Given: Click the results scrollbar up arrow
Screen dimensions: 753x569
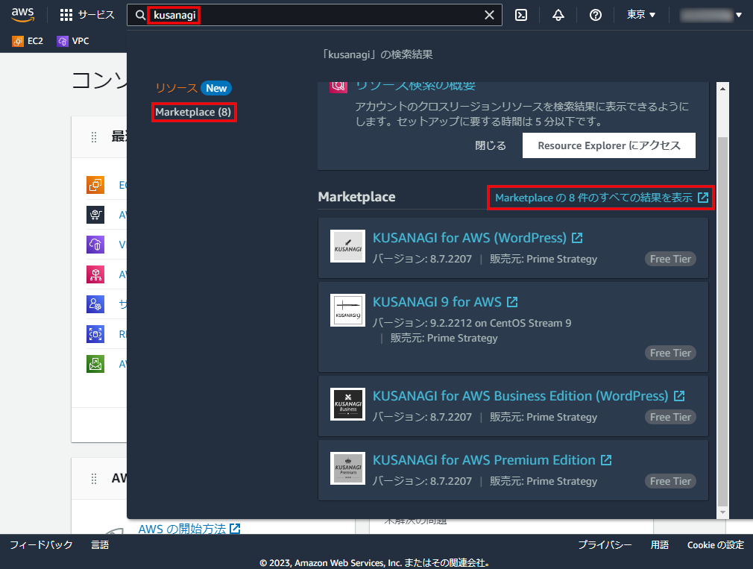Looking at the screenshot, I should click(x=722, y=89).
